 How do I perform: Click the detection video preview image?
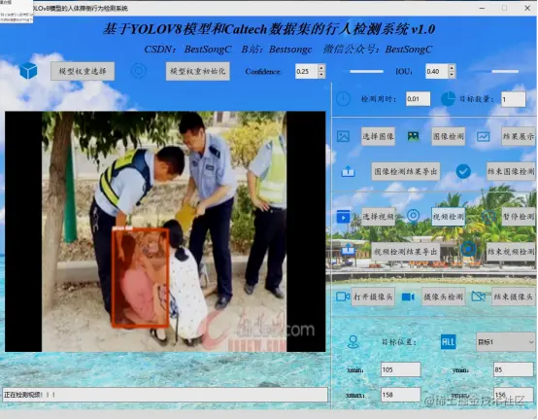coord(165,231)
